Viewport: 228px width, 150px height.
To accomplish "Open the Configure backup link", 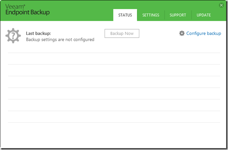I will coord(204,34).
